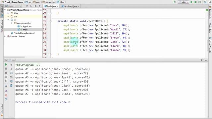Screen dimensions: 212x119
Task: Close the Main.java tab
Action: point(57,6)
